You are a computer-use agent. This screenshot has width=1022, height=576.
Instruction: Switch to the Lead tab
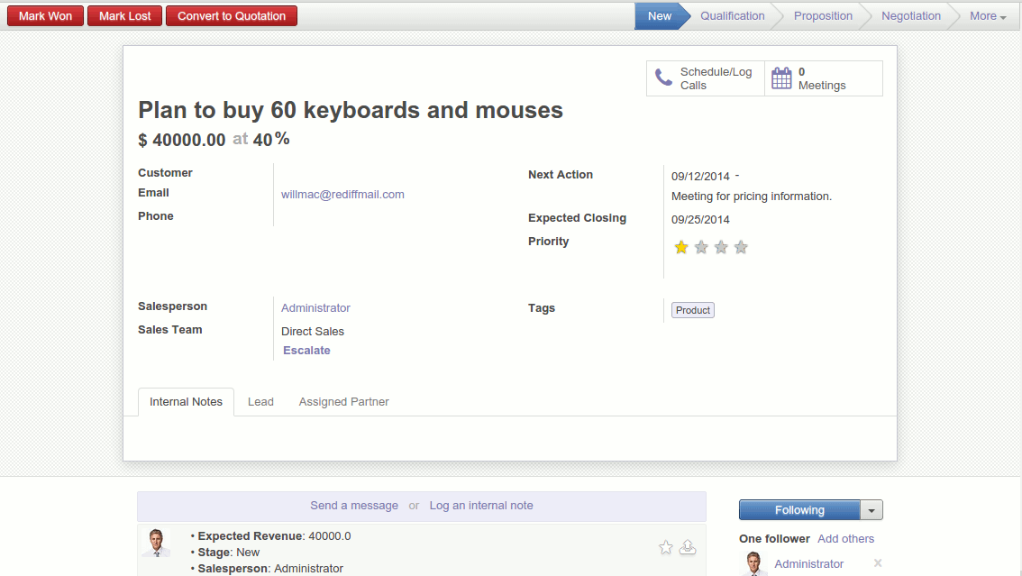[260, 402]
